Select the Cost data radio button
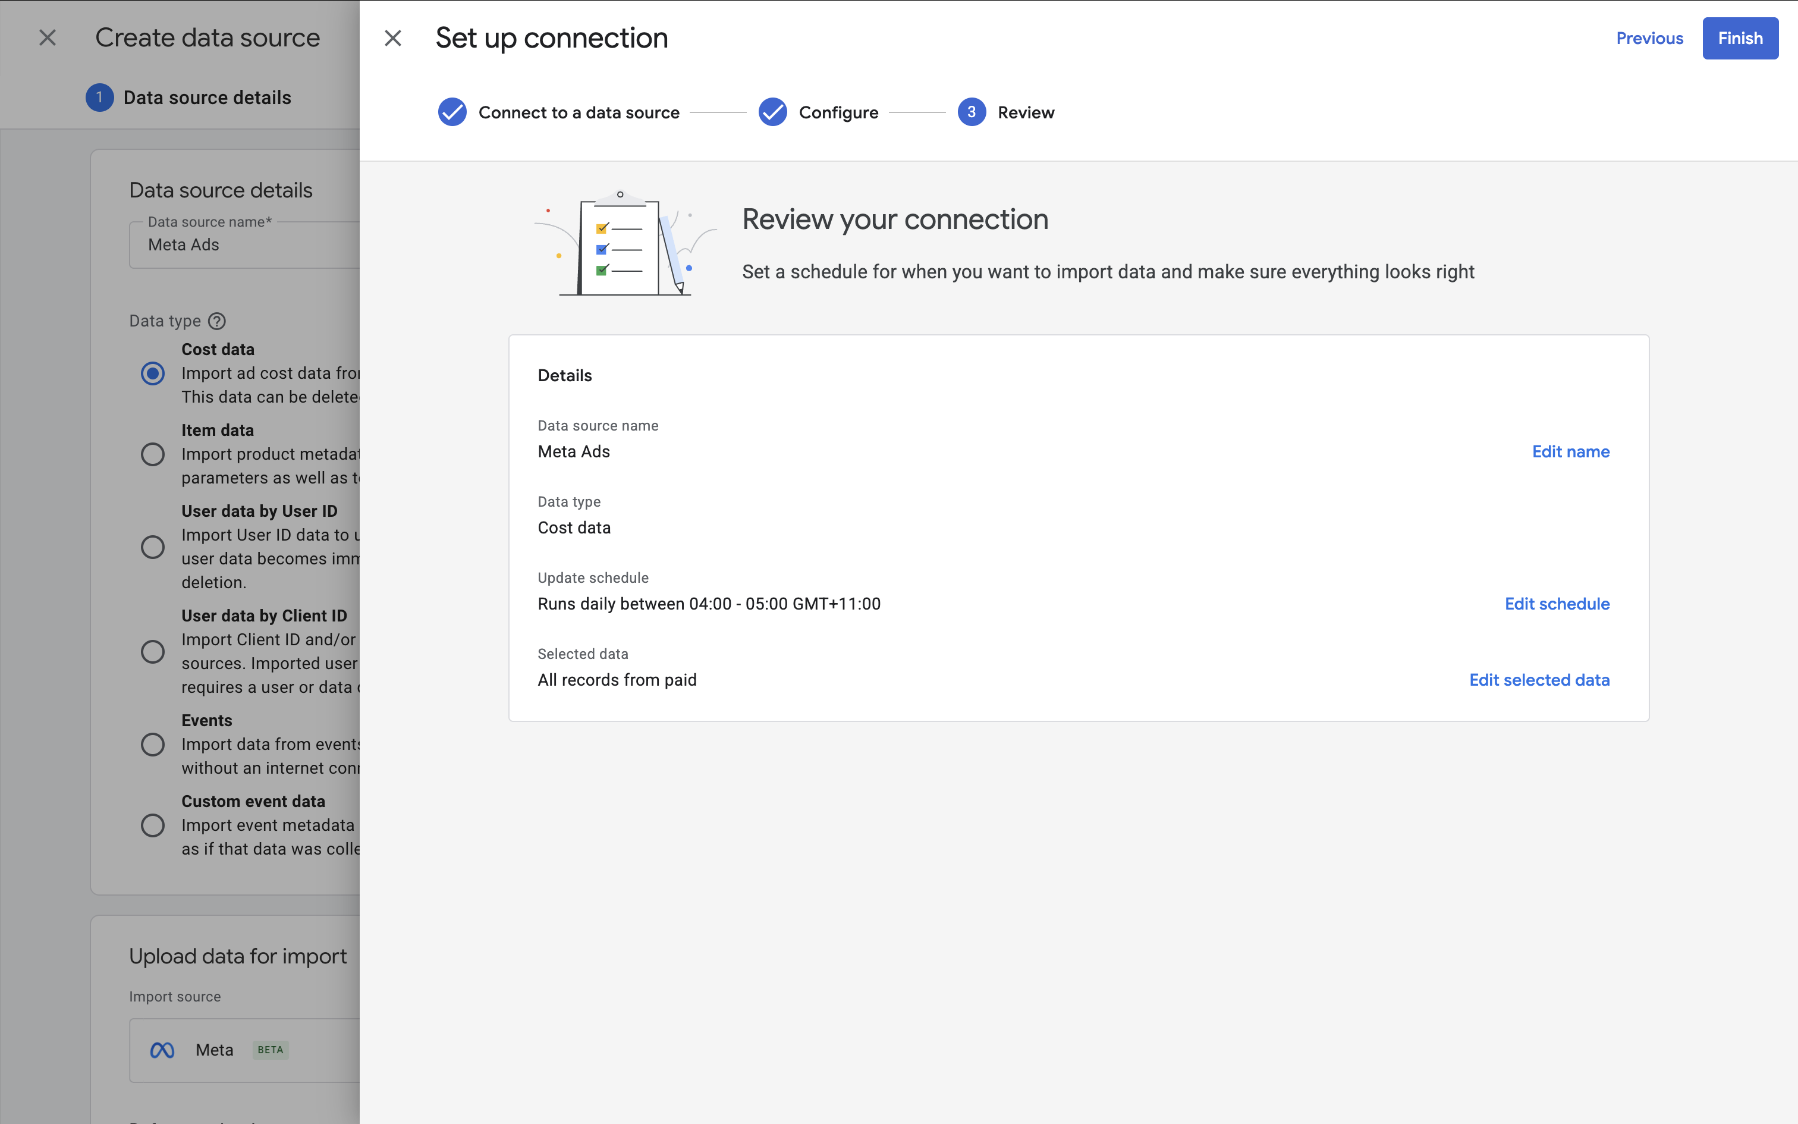The height and width of the screenshot is (1124, 1798). pyautogui.click(x=153, y=373)
